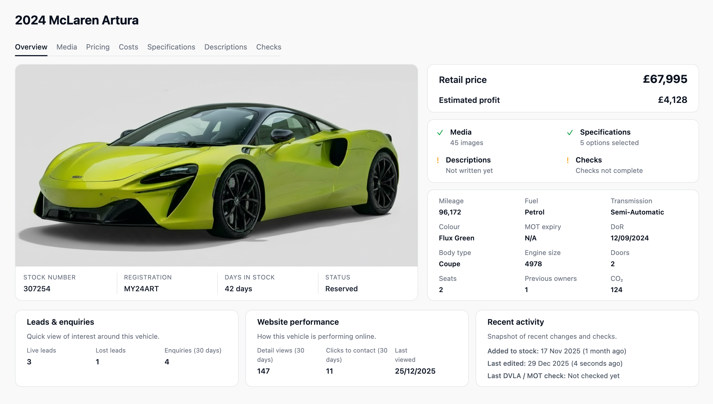Viewport: 713px width, 404px height.
Task: Click 'Not written yet' under Descriptions
Action: [x=469, y=170]
